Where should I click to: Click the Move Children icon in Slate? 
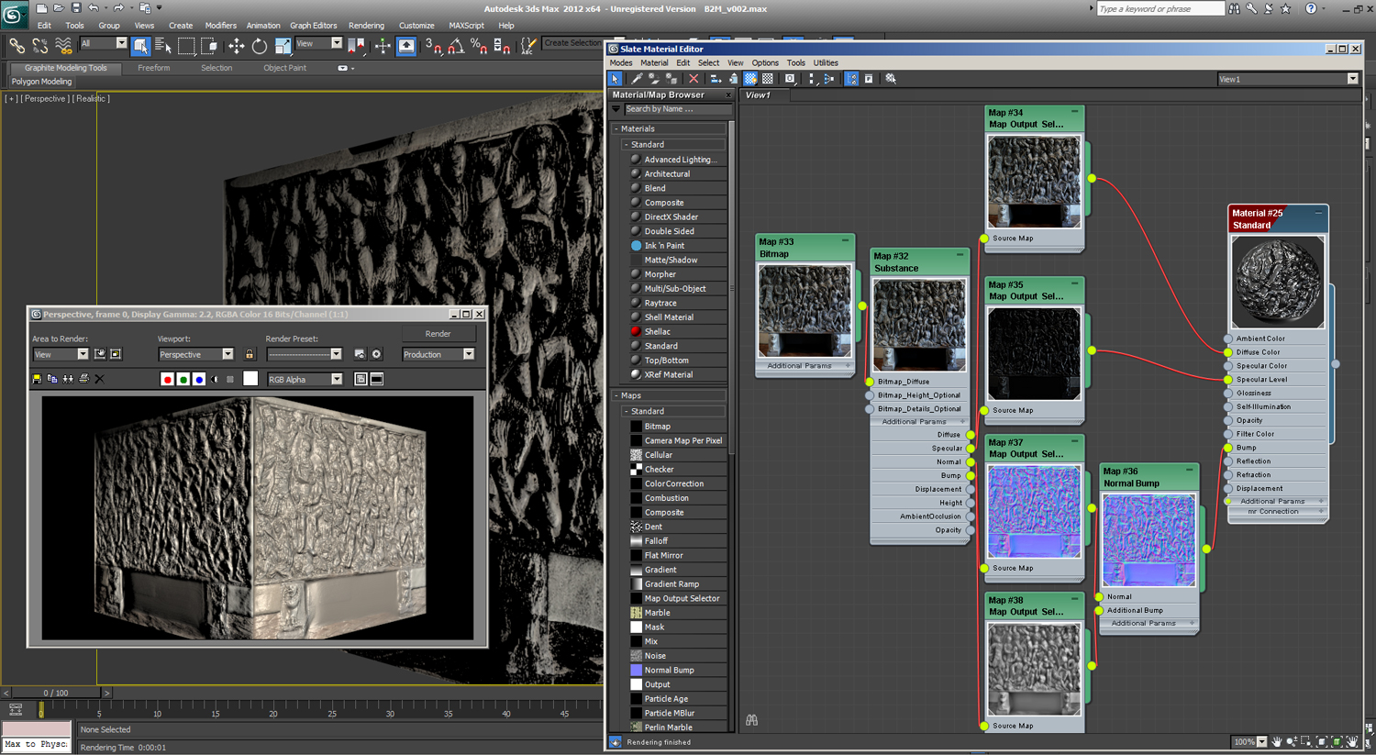point(716,79)
